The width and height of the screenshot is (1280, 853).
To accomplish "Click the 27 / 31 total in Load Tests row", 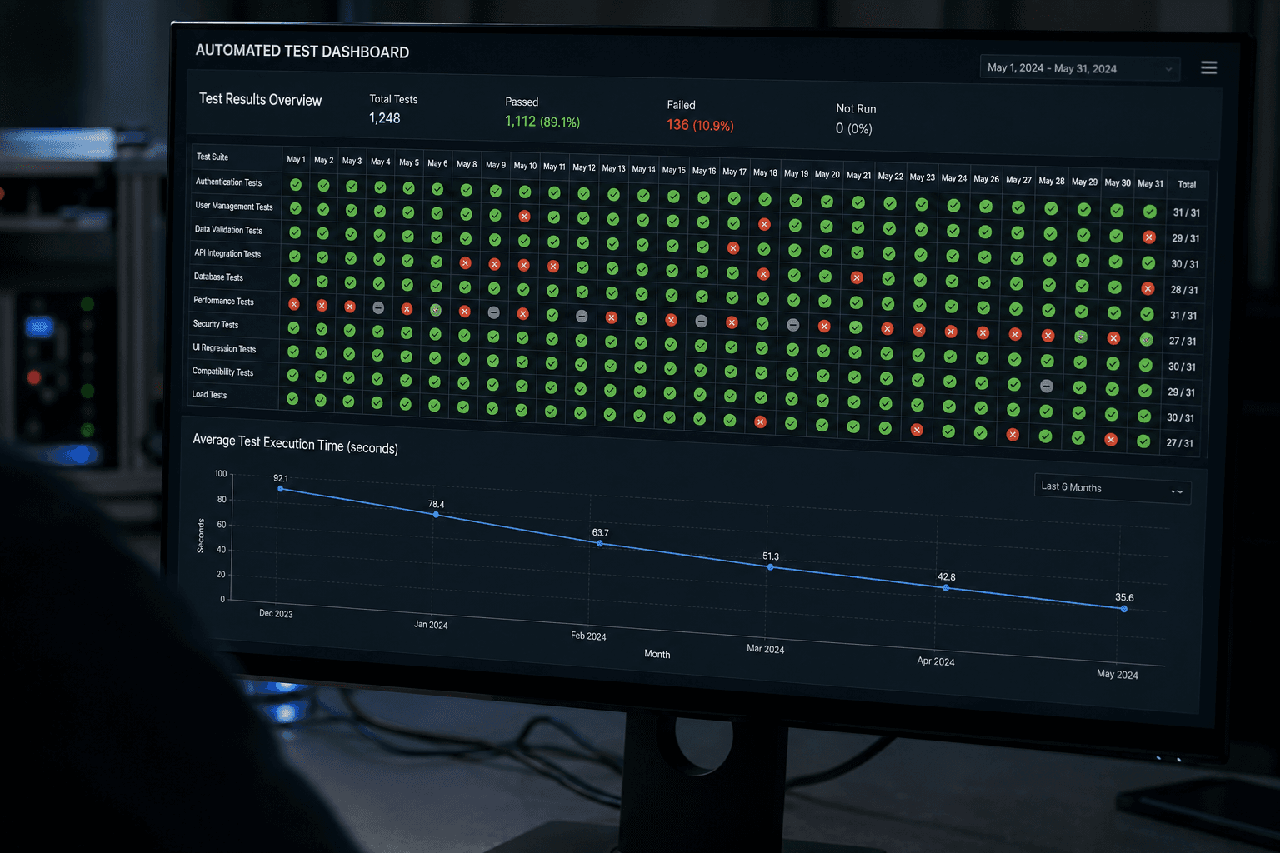I will (x=1180, y=443).
